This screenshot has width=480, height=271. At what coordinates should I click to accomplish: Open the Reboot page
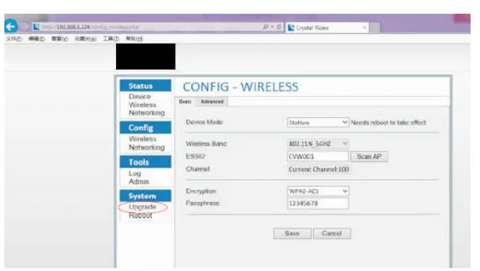141,216
